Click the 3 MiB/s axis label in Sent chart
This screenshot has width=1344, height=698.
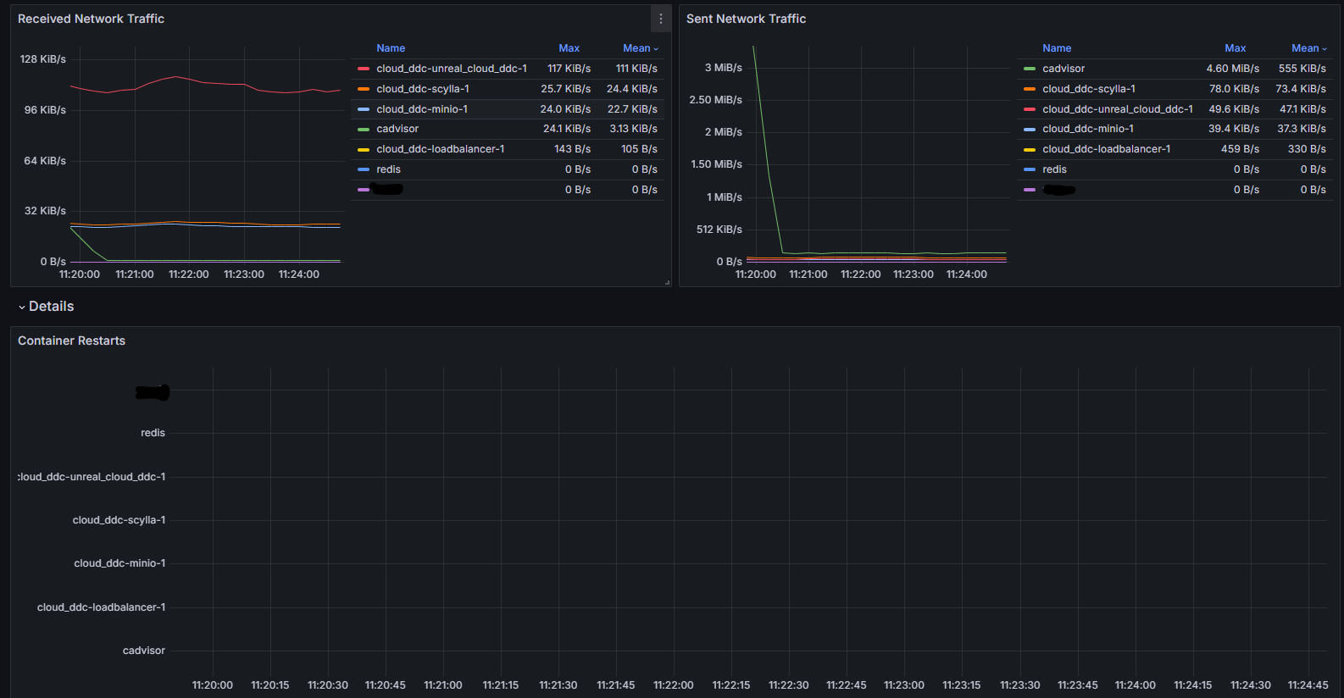coord(724,68)
